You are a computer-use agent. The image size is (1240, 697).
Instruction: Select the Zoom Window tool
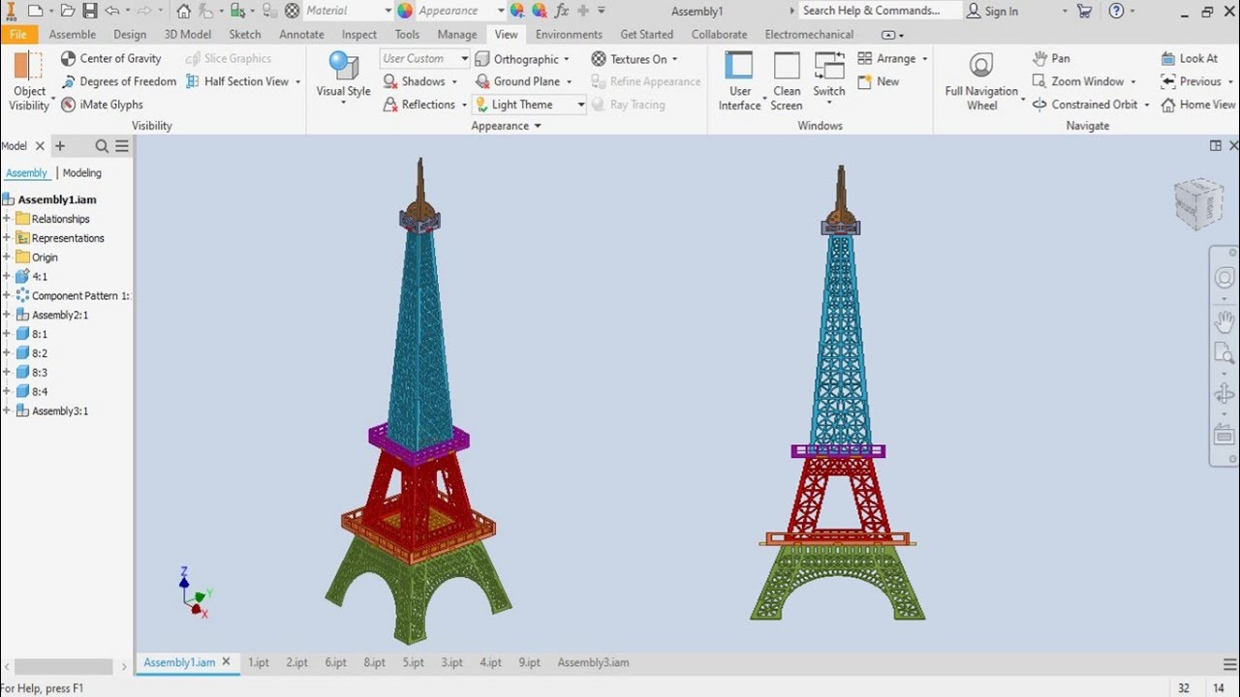(x=1078, y=81)
